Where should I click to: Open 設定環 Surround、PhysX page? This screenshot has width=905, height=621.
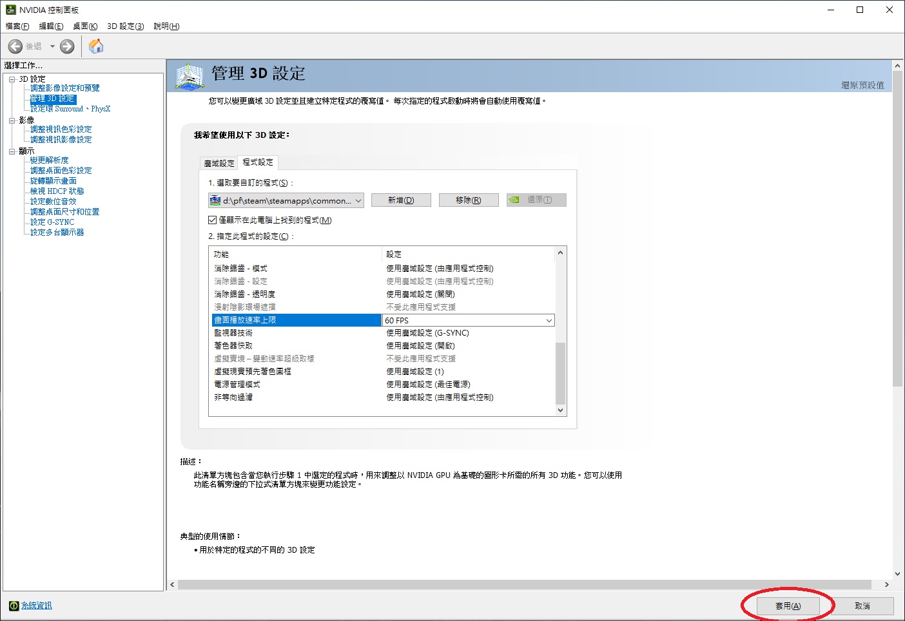click(70, 109)
